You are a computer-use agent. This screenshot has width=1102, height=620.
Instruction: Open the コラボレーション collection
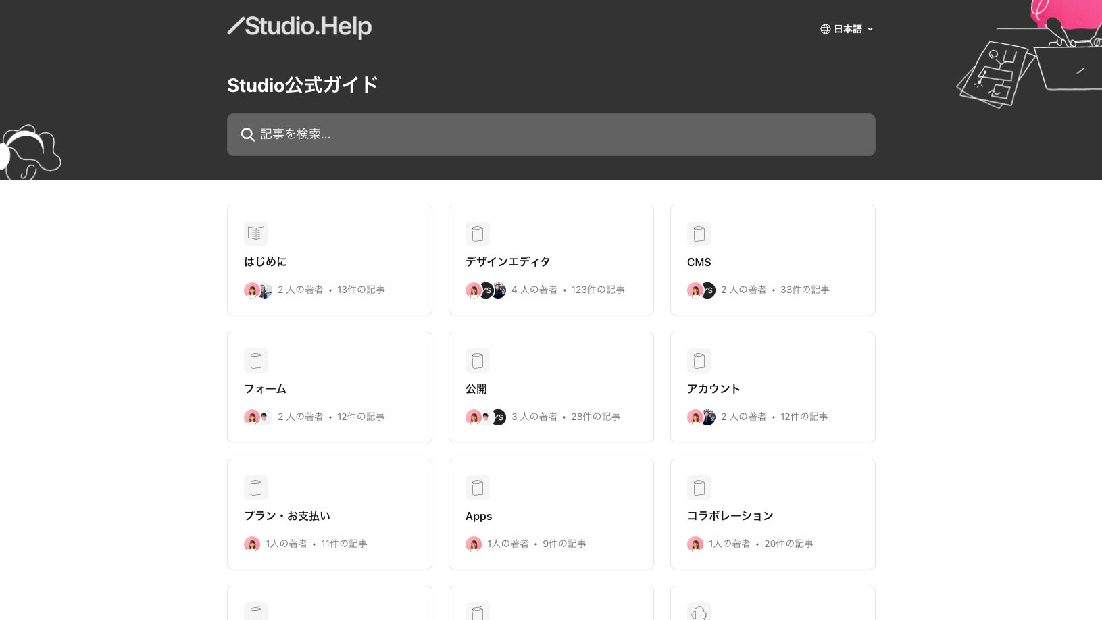coord(772,514)
